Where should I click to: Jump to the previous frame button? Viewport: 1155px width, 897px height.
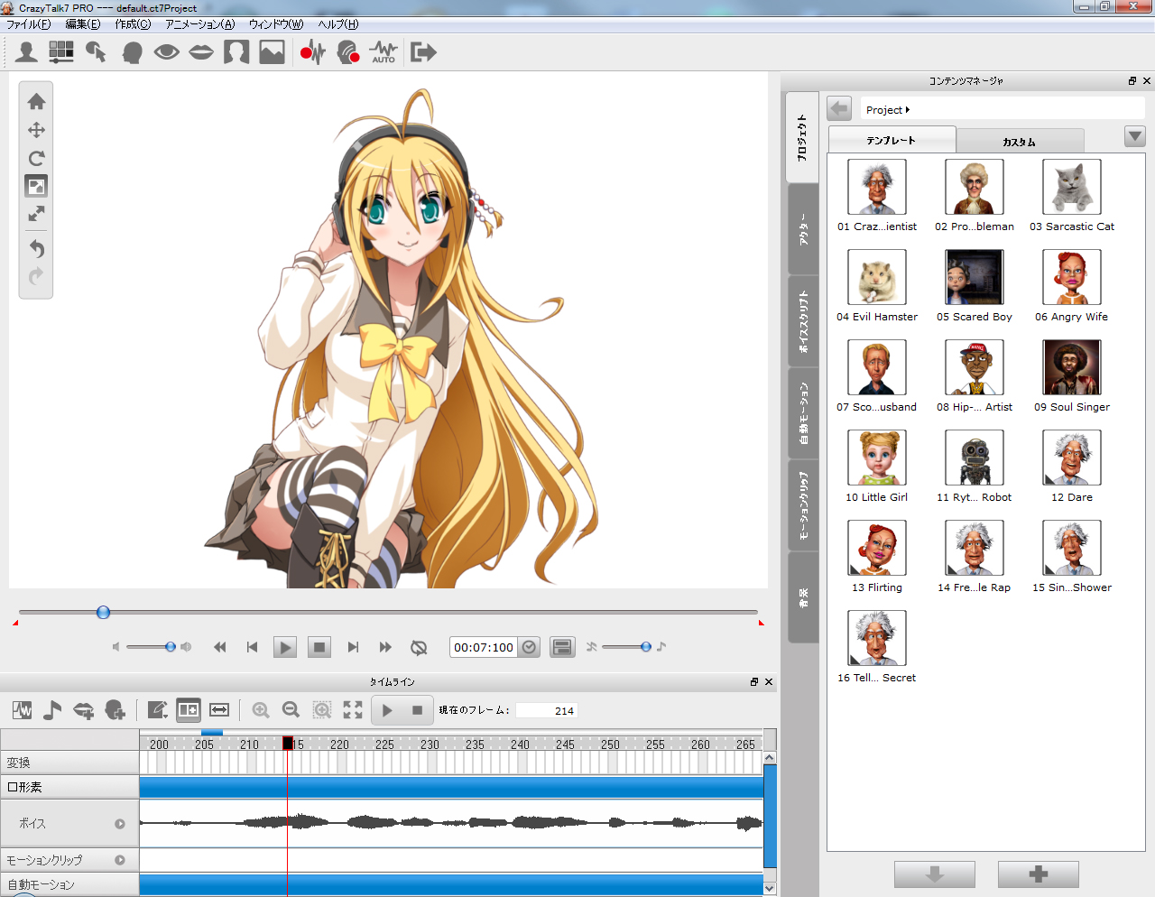click(x=252, y=647)
